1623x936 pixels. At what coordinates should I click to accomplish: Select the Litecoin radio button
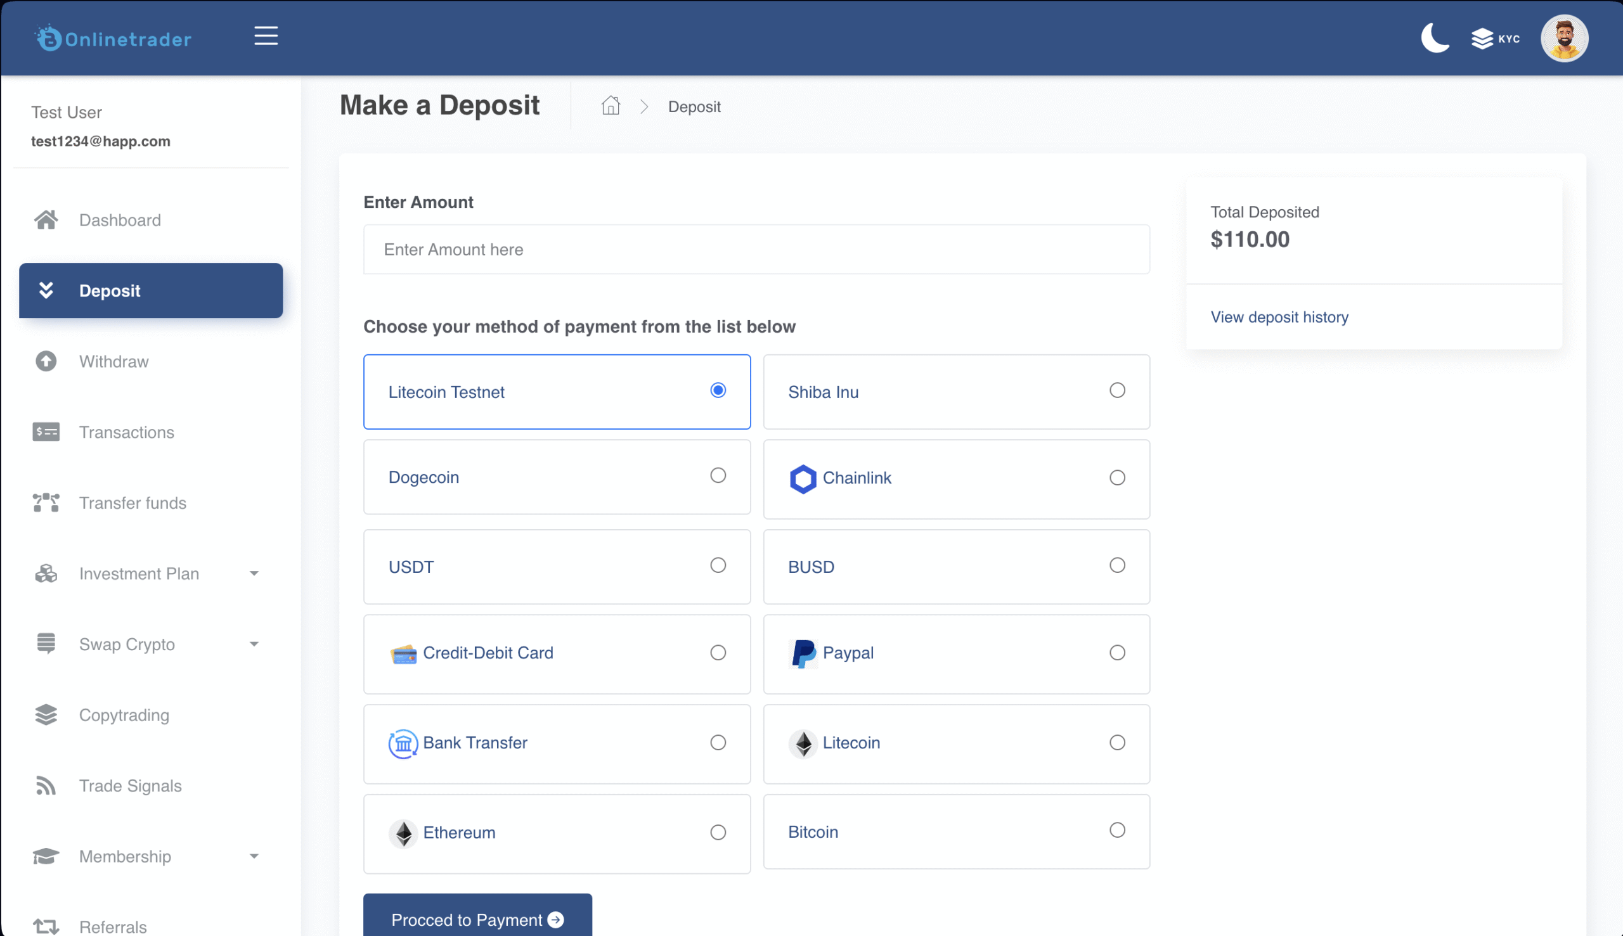pyautogui.click(x=1117, y=742)
